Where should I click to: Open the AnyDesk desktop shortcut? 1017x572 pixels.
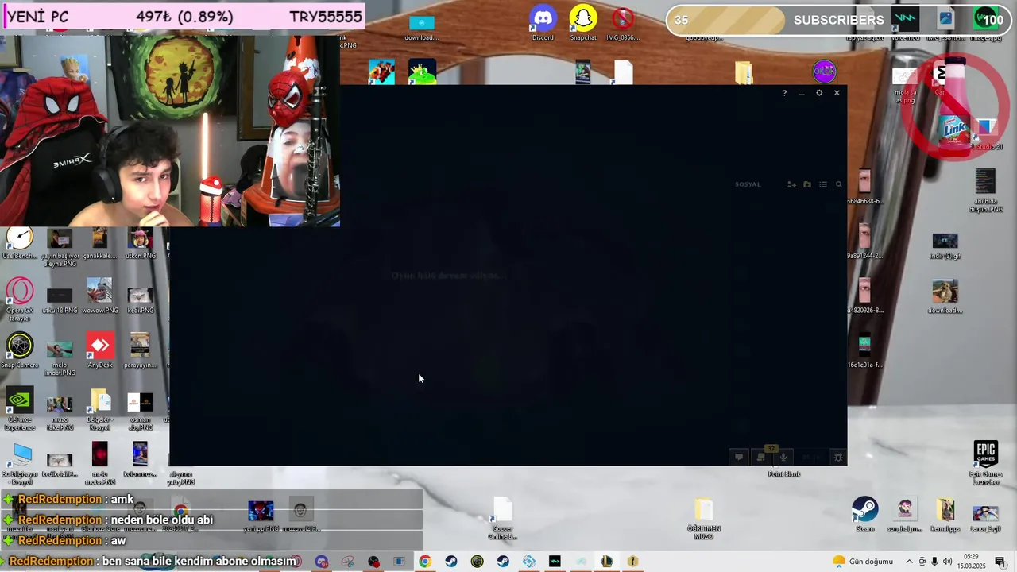click(x=100, y=350)
